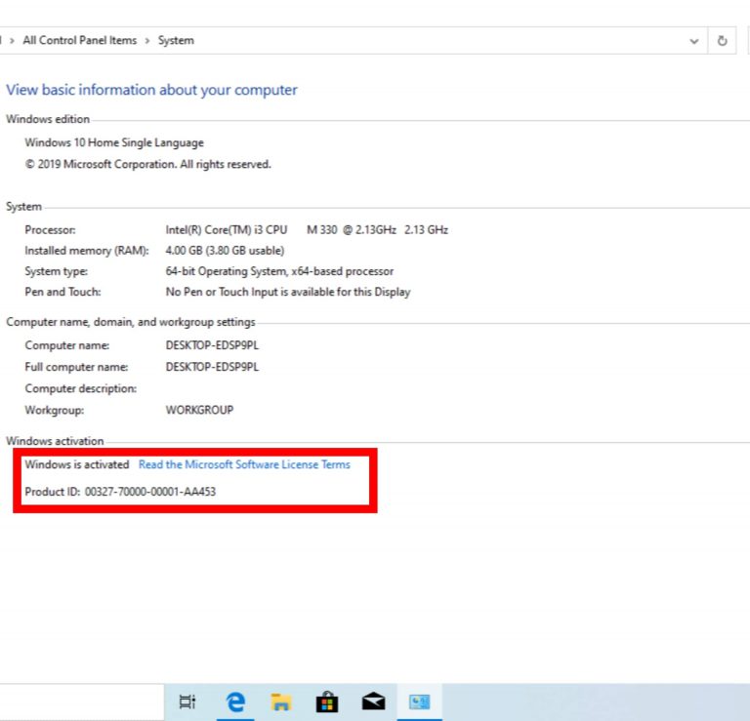Launch Microsoft Edge from the taskbar
Image resolution: width=750 pixels, height=721 pixels.
235,701
